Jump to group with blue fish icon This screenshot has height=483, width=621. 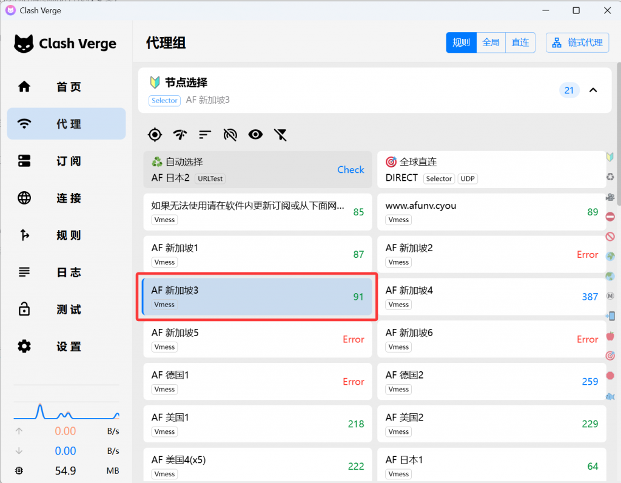610,396
